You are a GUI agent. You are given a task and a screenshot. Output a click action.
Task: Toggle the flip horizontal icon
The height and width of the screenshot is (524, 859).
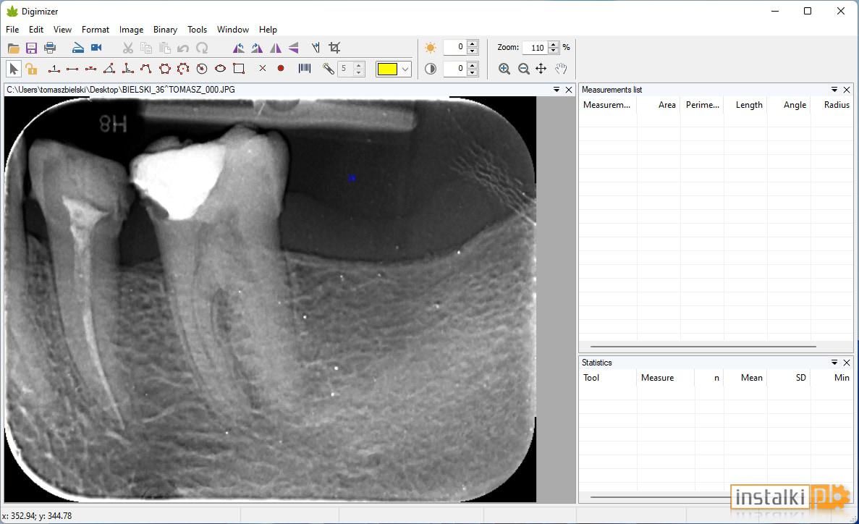point(275,48)
